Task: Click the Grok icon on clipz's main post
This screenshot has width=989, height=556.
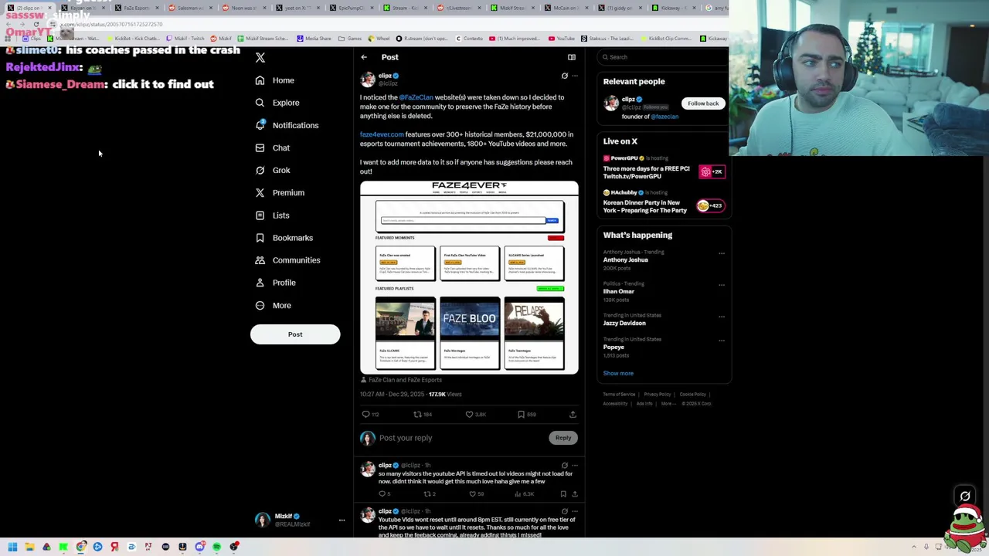Action: (564, 76)
